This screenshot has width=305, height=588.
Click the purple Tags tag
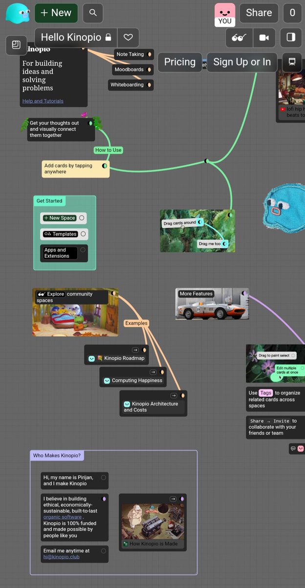(265, 393)
